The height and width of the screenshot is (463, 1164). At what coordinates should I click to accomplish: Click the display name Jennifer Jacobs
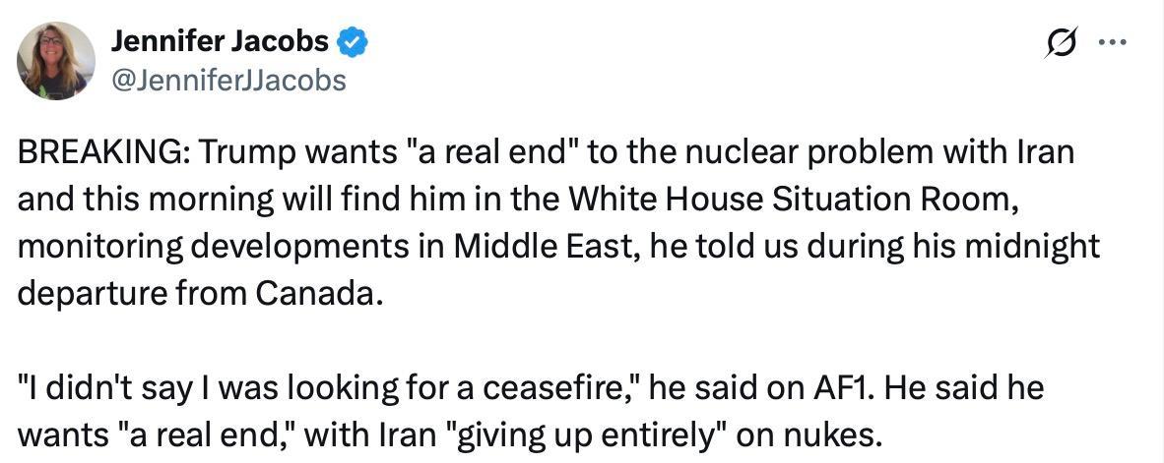click(220, 42)
